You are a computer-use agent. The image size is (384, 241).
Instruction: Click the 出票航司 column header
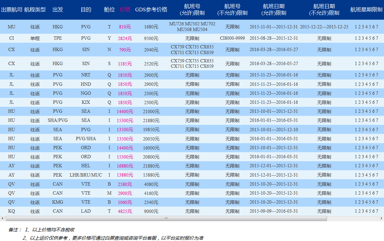click(x=11, y=10)
